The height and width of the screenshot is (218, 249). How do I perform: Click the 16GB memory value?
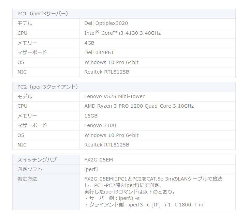pyautogui.click(x=91, y=116)
